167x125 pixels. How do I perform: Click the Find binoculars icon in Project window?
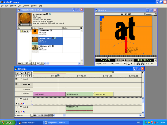(20, 63)
